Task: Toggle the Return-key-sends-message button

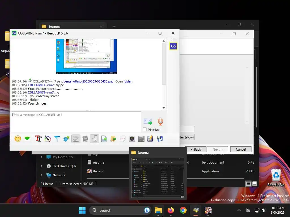Action: 95,138
